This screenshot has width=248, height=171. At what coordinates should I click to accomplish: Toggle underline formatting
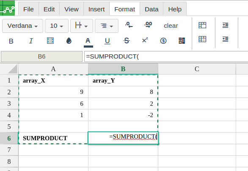[107, 41]
